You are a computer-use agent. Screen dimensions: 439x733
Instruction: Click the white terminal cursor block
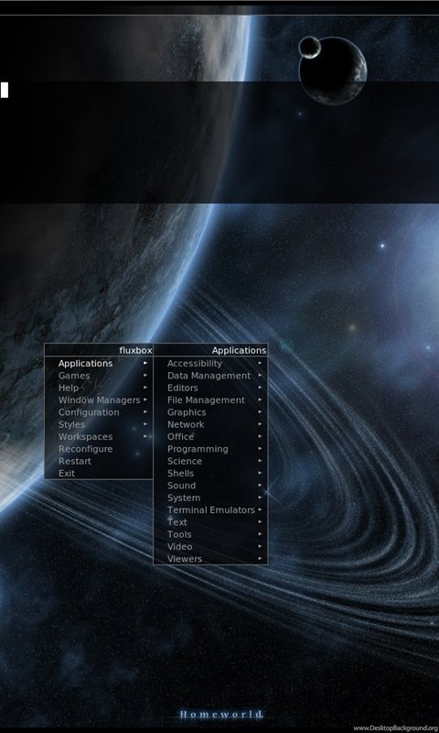5,90
